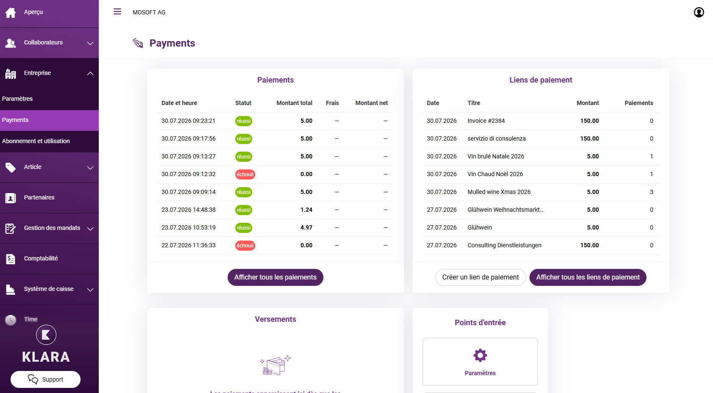Open payment link Glühwein Weihnachtsmarkt…

[541, 210]
